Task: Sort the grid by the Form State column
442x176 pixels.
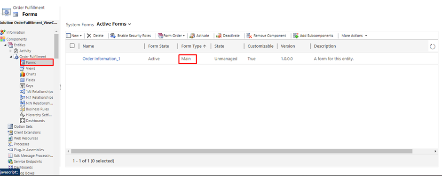Action: pyautogui.click(x=158, y=46)
